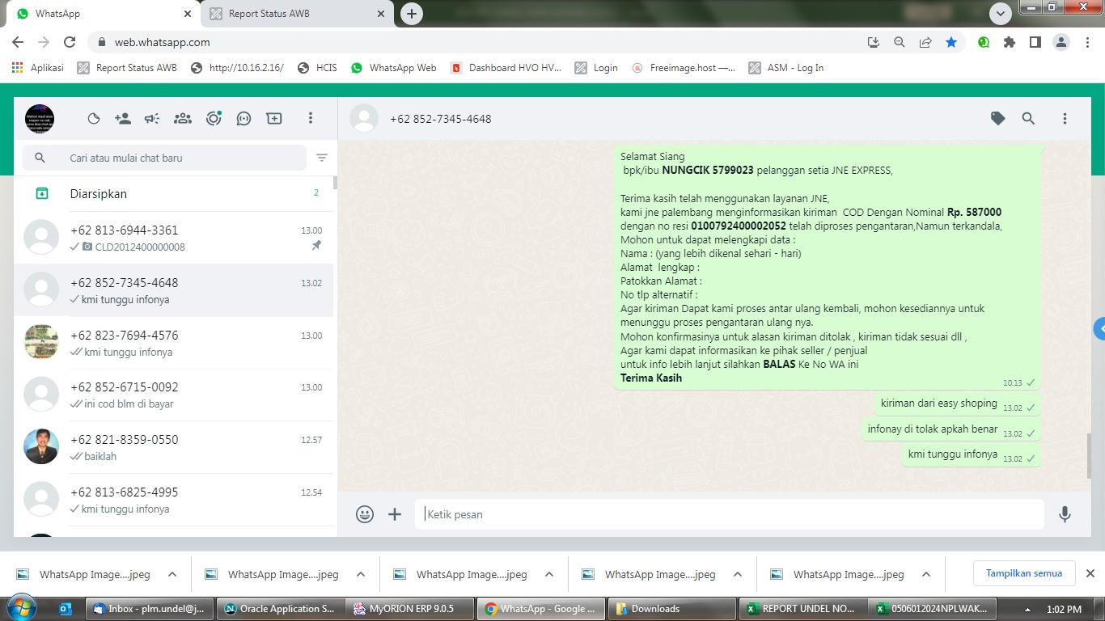Viewport: 1105px width, 621px height.
Task: Open the HCIS bookmark
Action: (317, 68)
